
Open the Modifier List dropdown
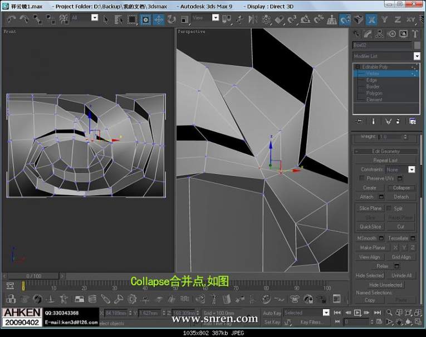(x=417, y=56)
